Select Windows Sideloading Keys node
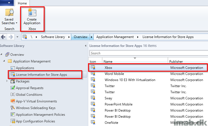This screenshot has height=126, width=208. [x=36, y=108]
